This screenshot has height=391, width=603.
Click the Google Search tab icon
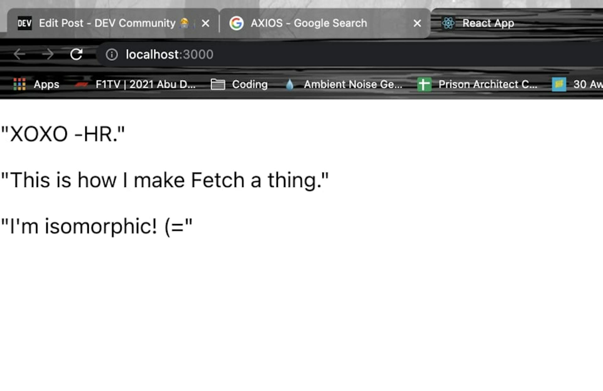coord(236,23)
